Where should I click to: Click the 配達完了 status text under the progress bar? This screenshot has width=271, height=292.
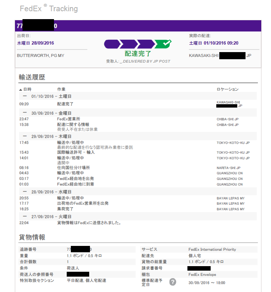(x=138, y=54)
